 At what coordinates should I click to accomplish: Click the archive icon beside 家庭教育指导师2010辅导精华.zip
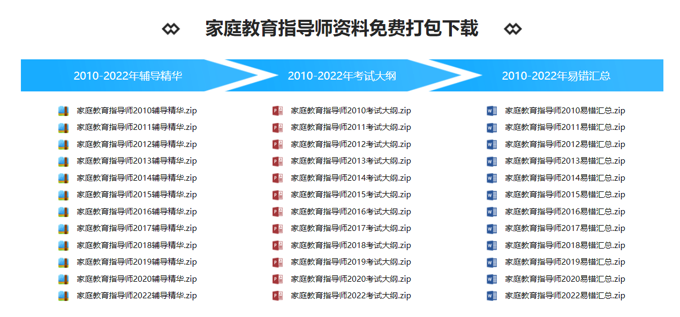click(x=64, y=111)
